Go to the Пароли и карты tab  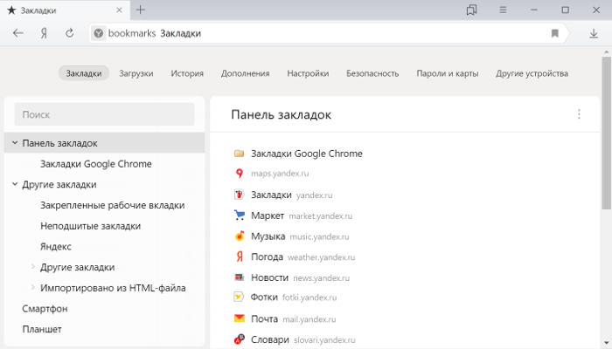(447, 73)
